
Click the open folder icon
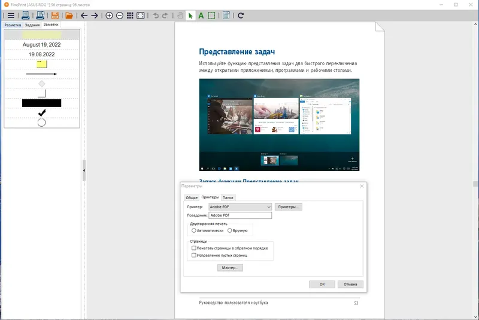tap(69, 16)
